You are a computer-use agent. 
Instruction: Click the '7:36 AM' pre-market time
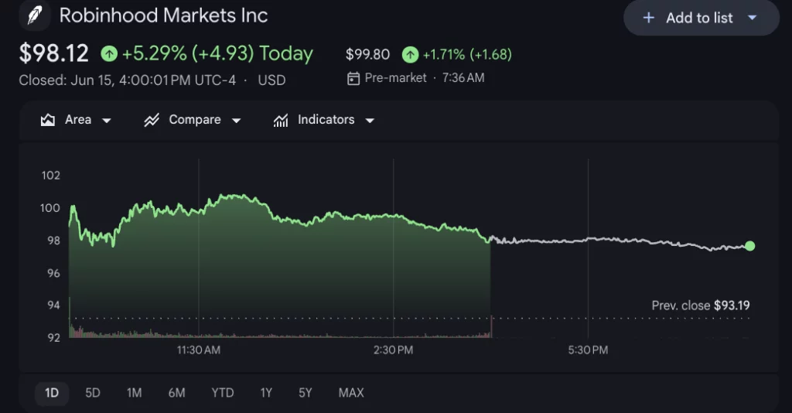pos(463,78)
